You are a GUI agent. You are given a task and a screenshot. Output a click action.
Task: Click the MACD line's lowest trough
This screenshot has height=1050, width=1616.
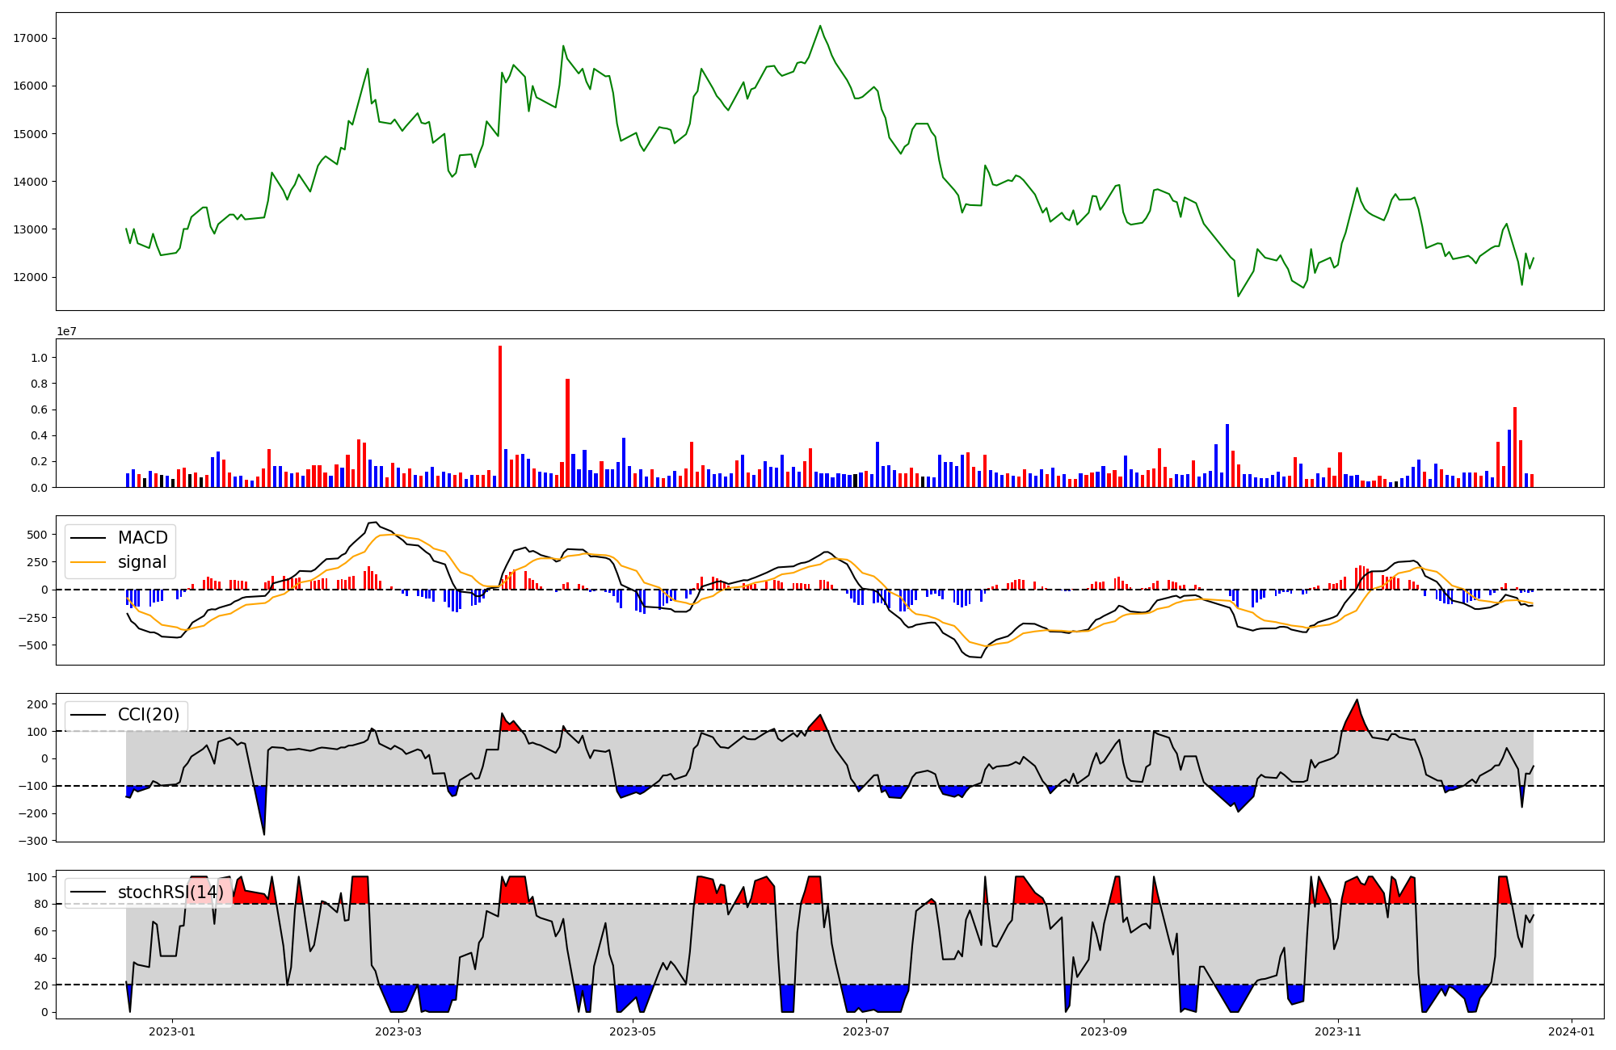[x=978, y=657]
